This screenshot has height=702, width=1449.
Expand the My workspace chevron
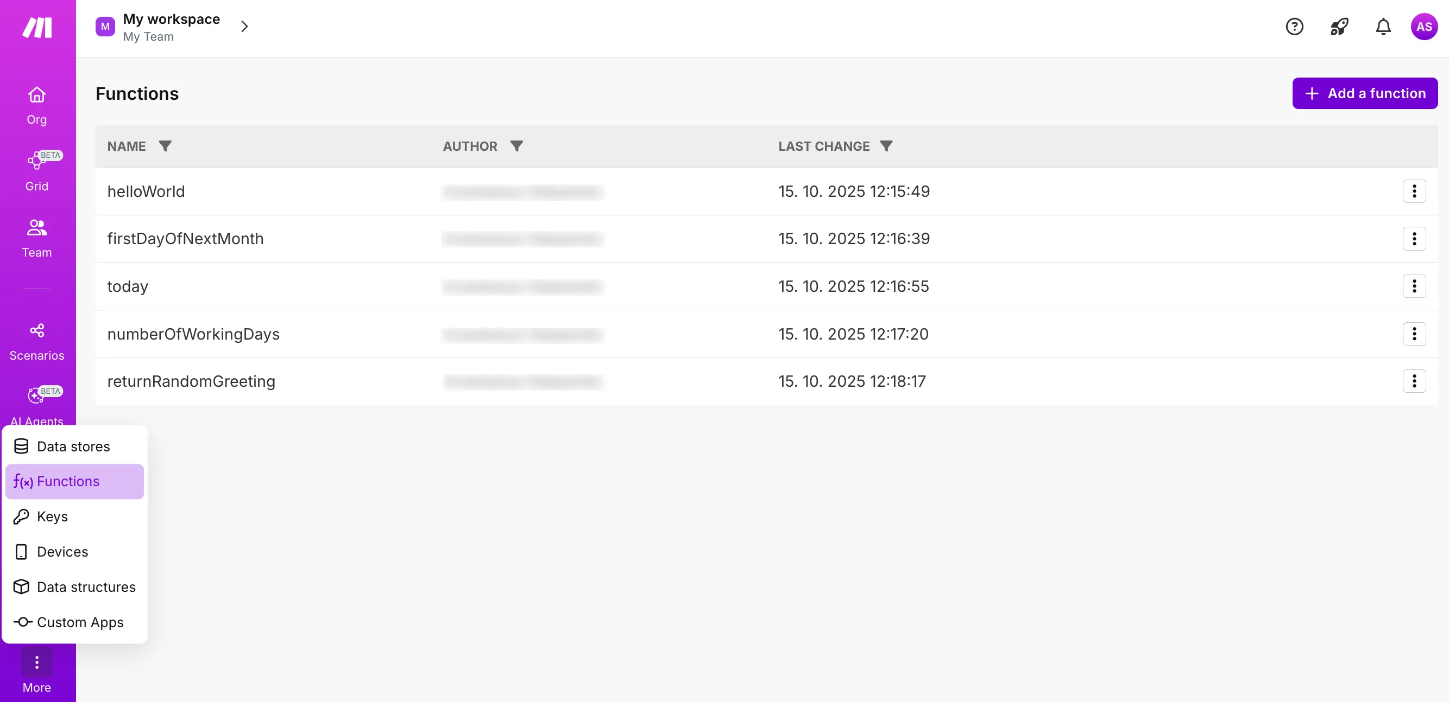click(244, 27)
